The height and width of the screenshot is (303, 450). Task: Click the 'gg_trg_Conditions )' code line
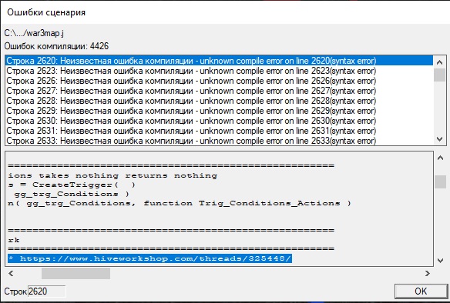point(72,194)
